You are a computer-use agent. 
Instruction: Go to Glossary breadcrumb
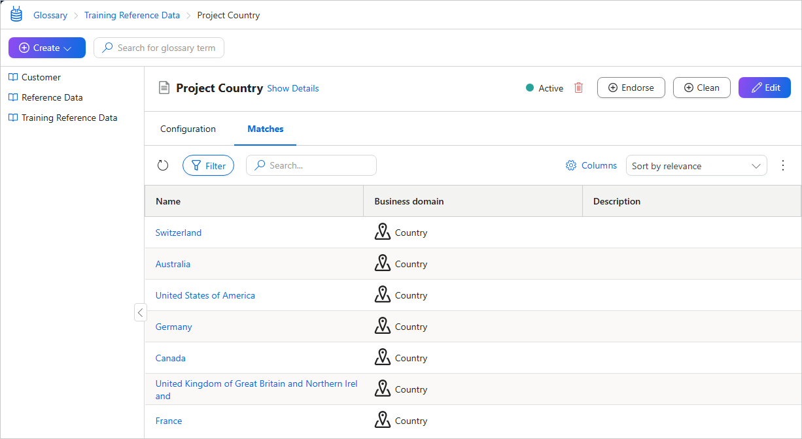pos(50,15)
